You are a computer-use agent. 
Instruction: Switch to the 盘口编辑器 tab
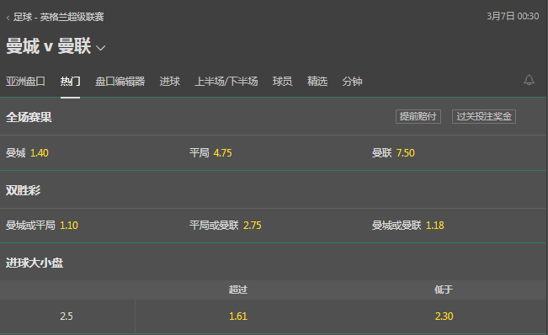(x=120, y=82)
